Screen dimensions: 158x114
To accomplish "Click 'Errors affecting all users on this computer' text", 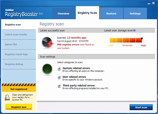I will tap(83, 71).
